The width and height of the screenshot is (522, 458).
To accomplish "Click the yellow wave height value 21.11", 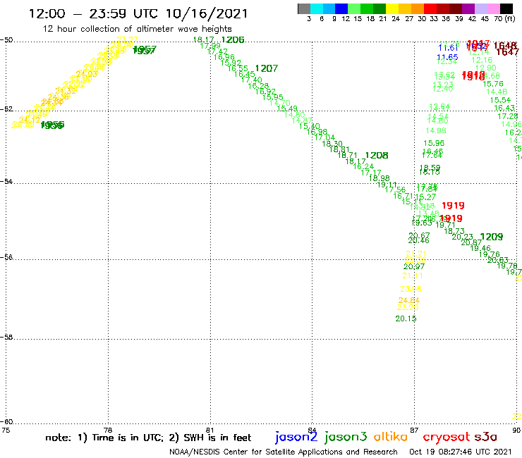I will click(413, 276).
